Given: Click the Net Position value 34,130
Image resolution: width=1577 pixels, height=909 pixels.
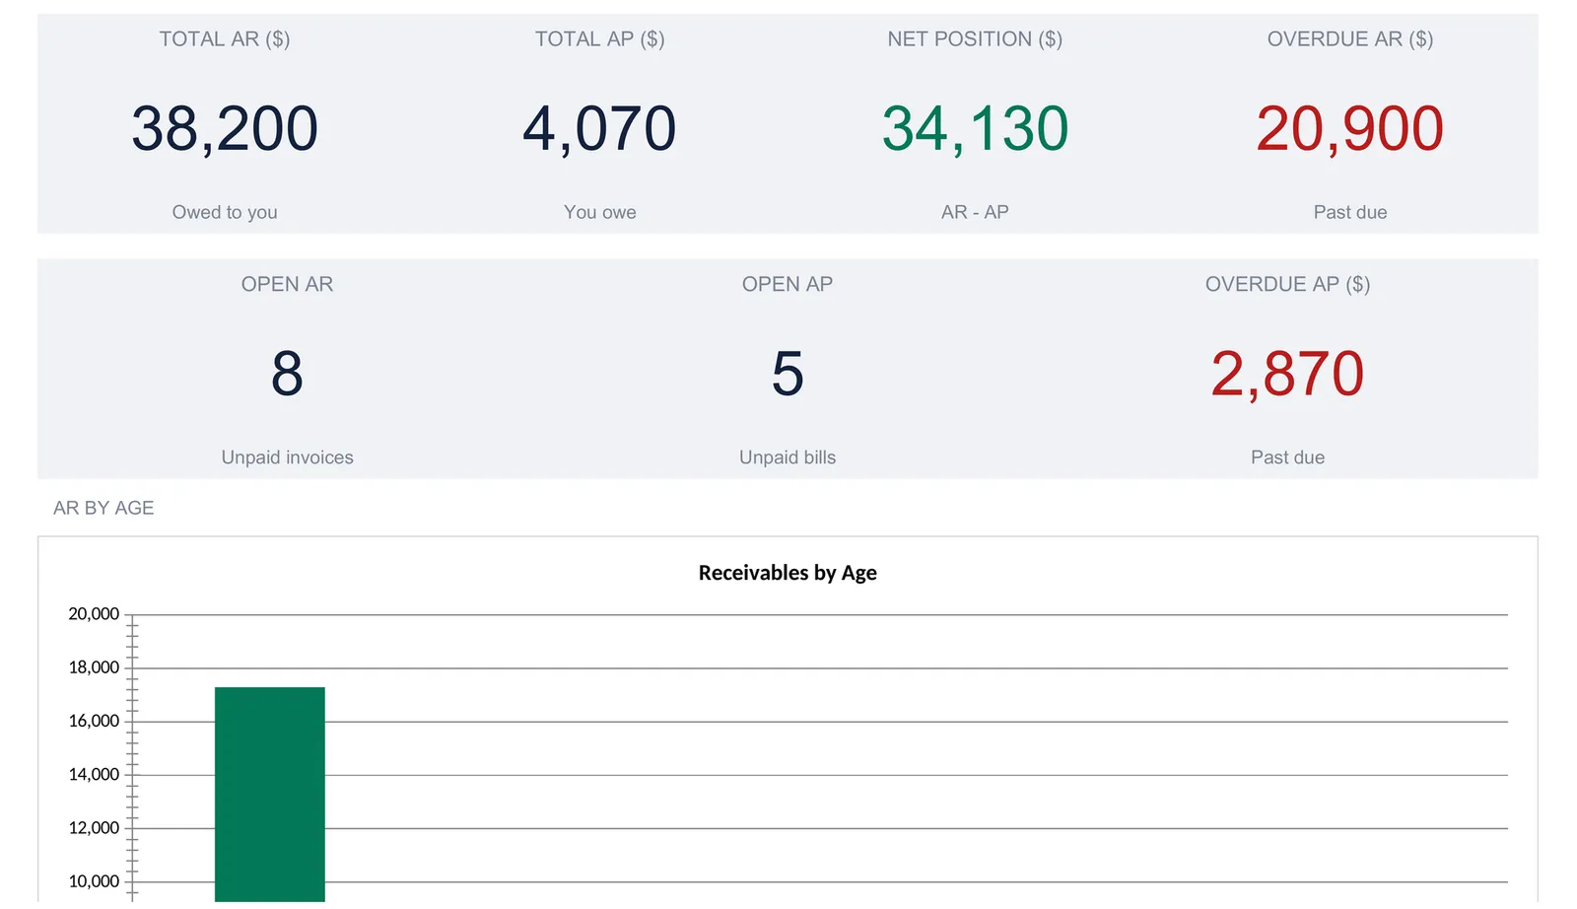Looking at the screenshot, I should 975,128.
